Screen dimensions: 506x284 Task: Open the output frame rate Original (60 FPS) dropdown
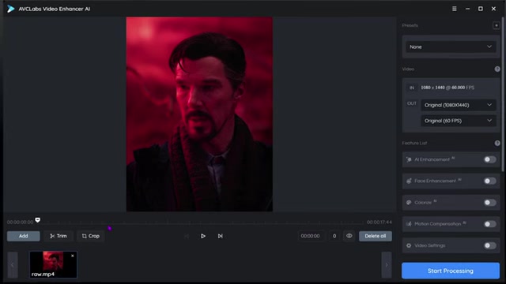(x=459, y=121)
